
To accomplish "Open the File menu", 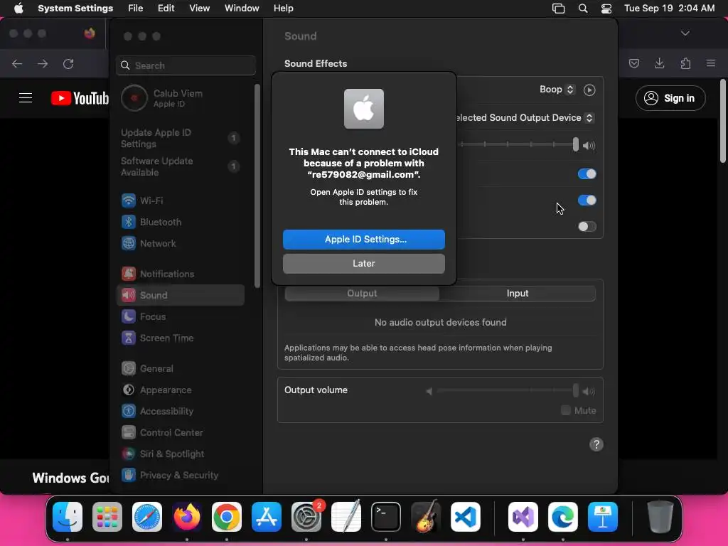I will (136, 9).
